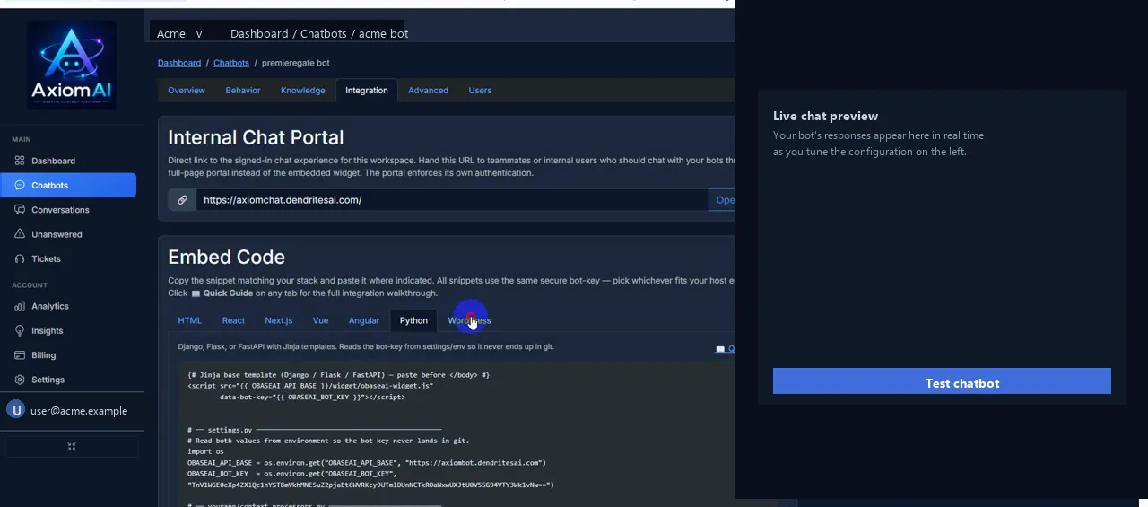Open the Tickets headset icon

pos(20,258)
